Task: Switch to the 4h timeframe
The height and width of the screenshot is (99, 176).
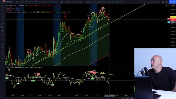Action: [52, 2]
